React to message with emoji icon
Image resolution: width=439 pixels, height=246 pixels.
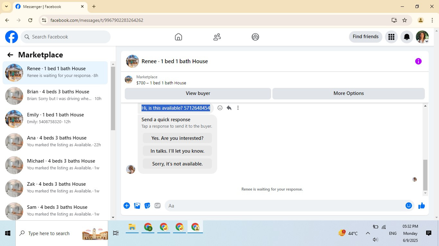point(220,108)
